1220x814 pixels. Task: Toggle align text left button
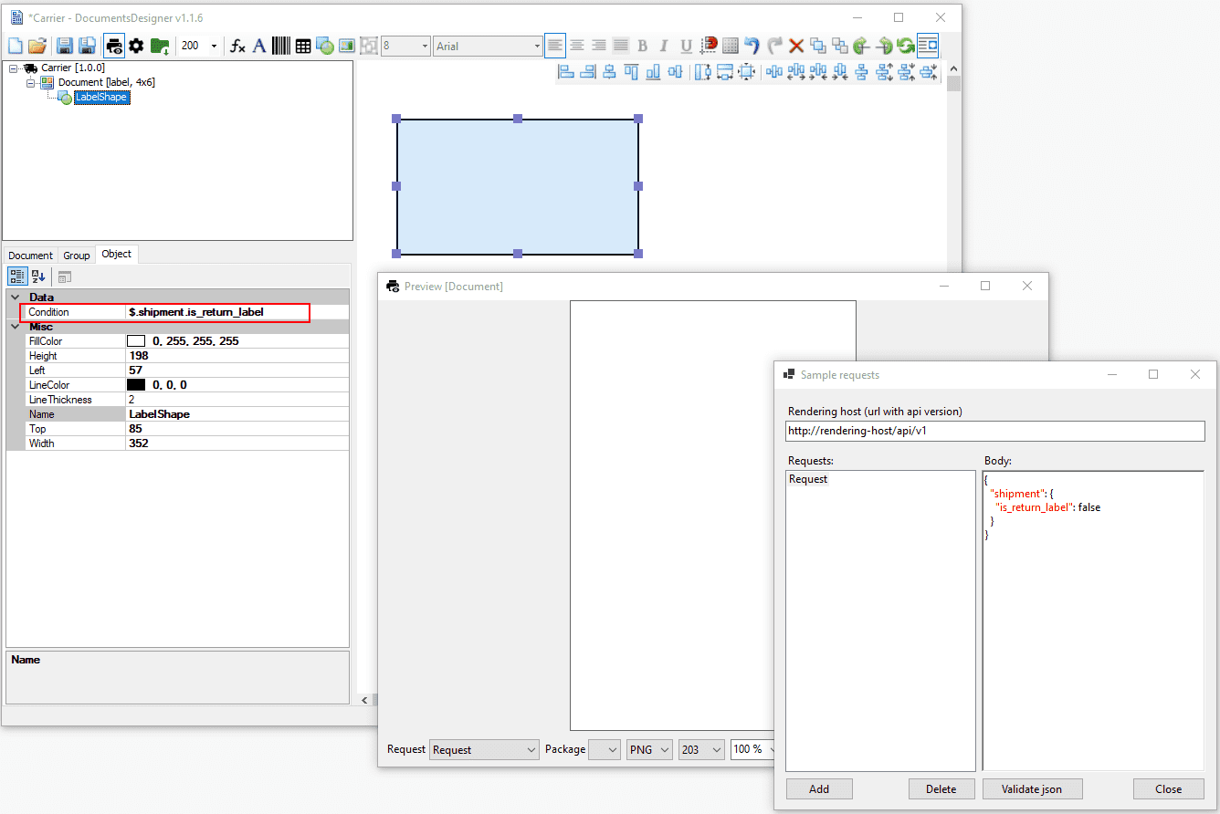pos(555,46)
